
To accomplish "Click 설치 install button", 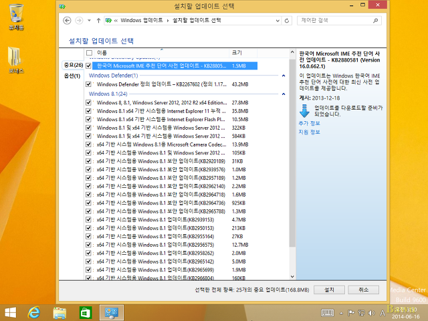I will [x=329, y=290].
